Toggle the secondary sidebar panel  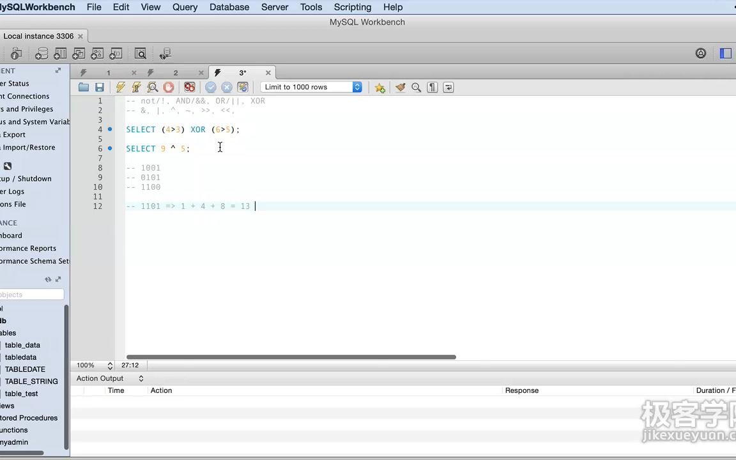pyautogui.click(x=726, y=54)
